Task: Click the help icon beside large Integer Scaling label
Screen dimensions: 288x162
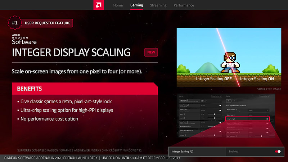Action: (x=192, y=151)
